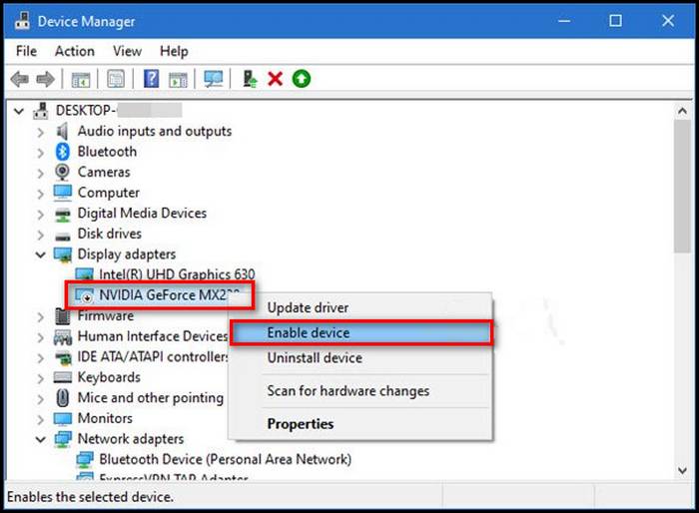Click the red X uninstall device icon
The image size is (699, 513).
pos(275,79)
